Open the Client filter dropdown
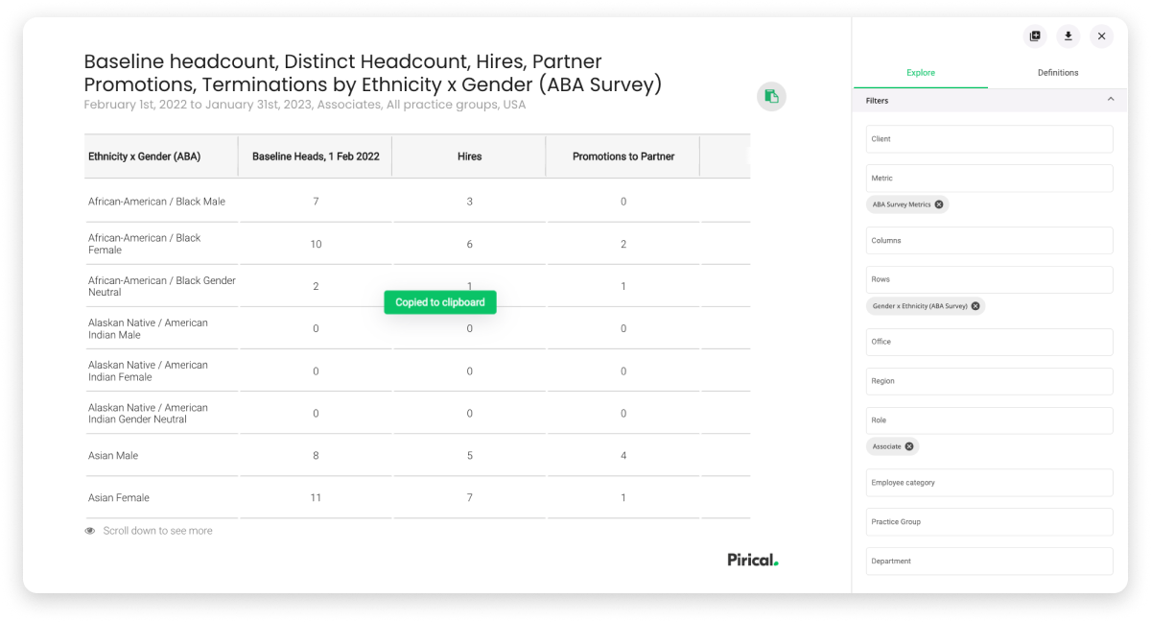 tap(989, 138)
